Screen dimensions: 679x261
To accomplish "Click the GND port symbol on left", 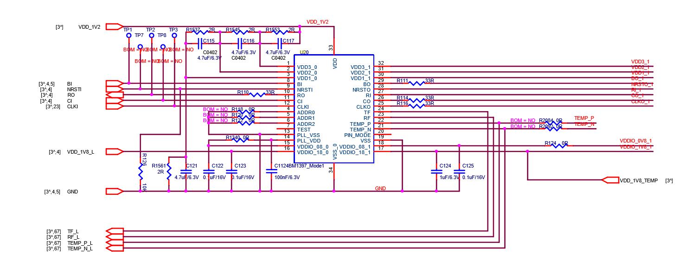I will 115,191.
